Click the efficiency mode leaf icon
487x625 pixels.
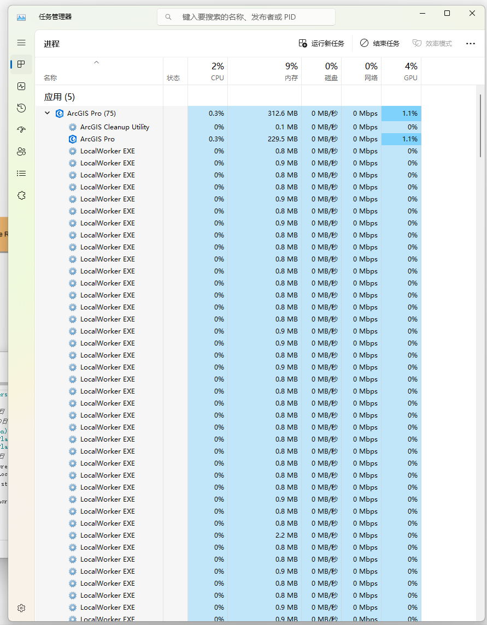click(416, 43)
